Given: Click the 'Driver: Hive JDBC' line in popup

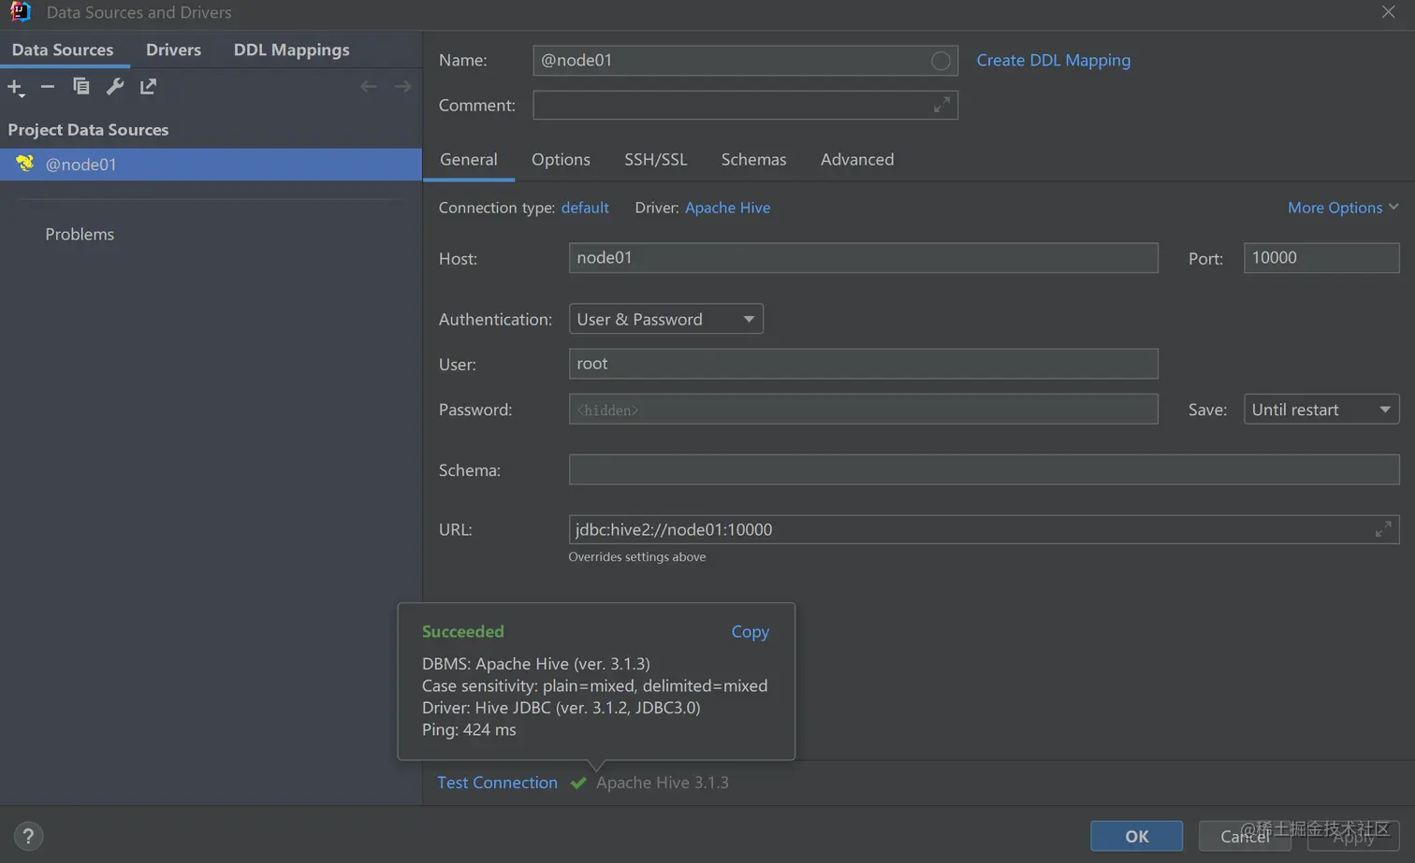Looking at the screenshot, I should [561, 708].
